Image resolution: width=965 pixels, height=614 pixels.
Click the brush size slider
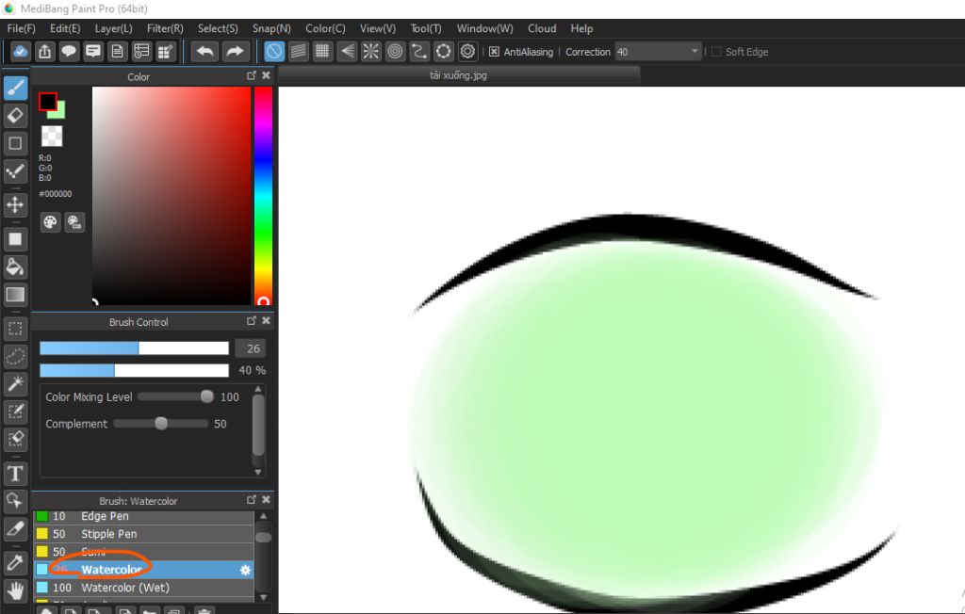[134, 348]
